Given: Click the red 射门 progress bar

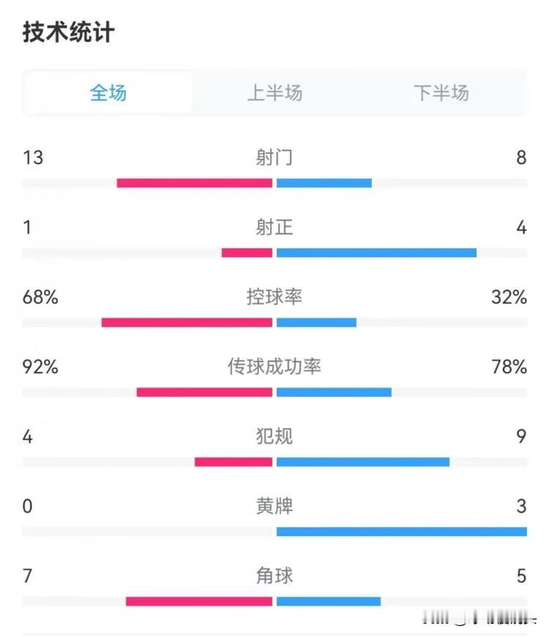Looking at the screenshot, I should [195, 183].
